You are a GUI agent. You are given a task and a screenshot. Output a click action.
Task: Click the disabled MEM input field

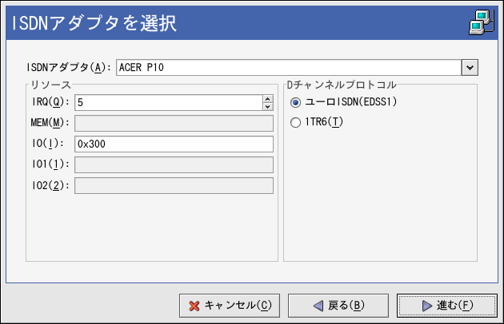click(174, 123)
